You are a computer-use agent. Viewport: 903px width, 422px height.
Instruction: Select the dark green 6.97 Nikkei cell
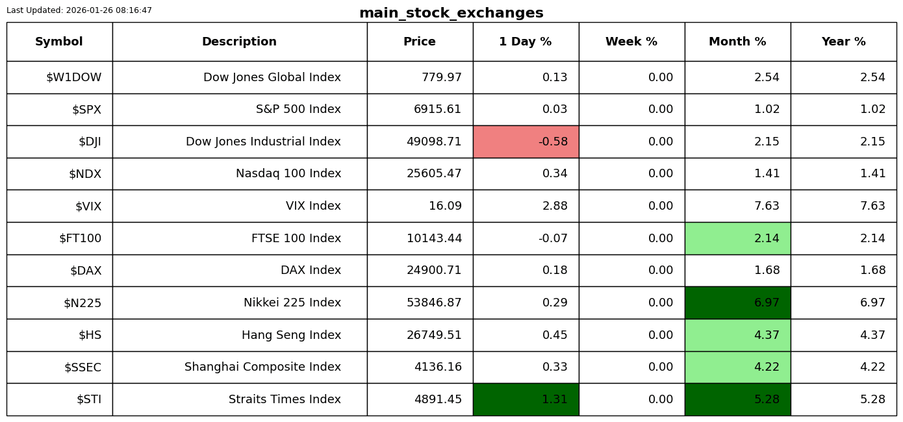point(737,303)
